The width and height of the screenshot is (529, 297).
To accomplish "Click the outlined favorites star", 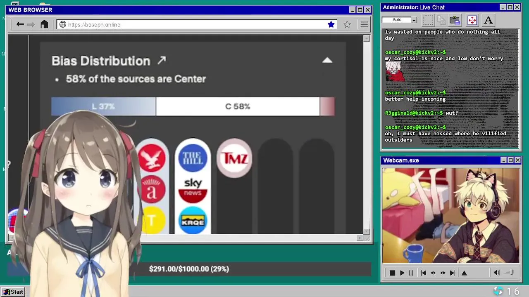I will click(x=347, y=24).
